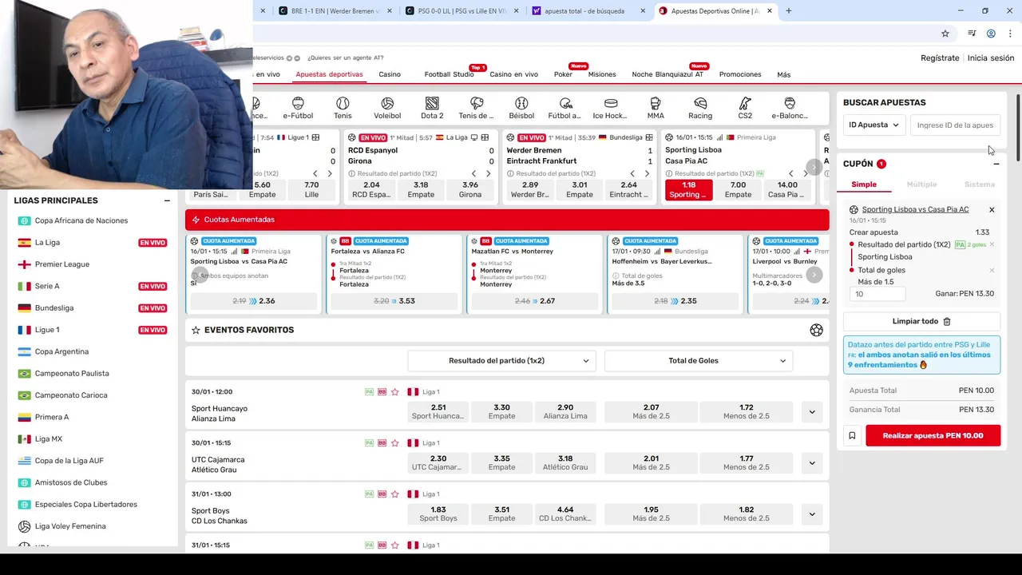Show next market on RCD Espanyol card
The width and height of the screenshot is (1022, 575).
tap(489, 173)
